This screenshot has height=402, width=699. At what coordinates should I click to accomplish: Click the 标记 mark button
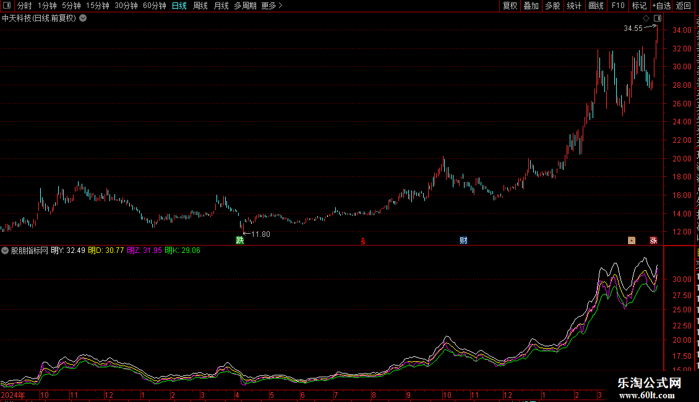click(x=639, y=6)
